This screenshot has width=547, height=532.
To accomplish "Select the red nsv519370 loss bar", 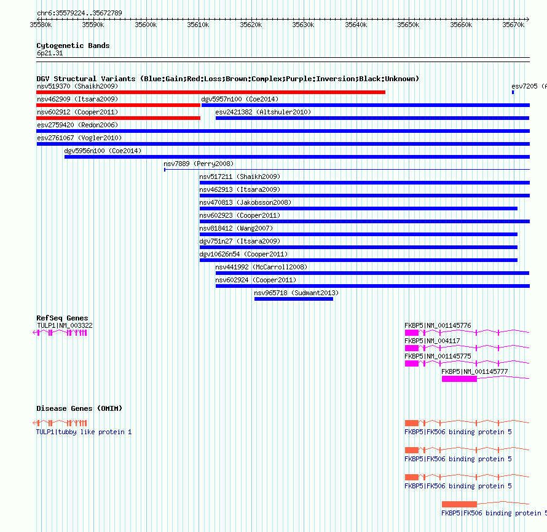I will [211, 92].
